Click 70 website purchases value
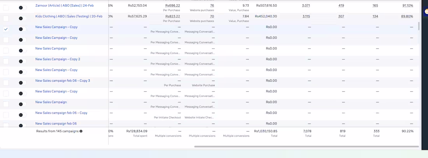428x158 pixels. pyautogui.click(x=212, y=16)
